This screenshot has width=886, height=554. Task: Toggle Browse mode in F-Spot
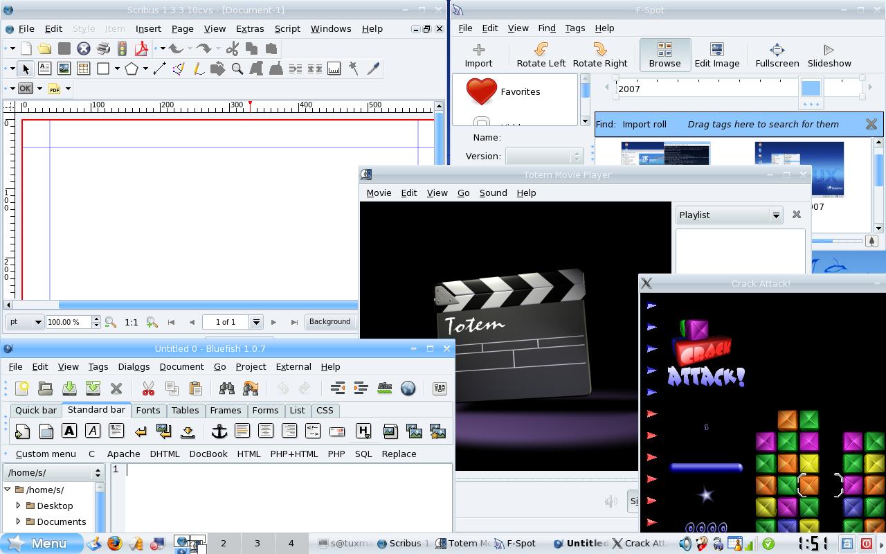(x=665, y=55)
